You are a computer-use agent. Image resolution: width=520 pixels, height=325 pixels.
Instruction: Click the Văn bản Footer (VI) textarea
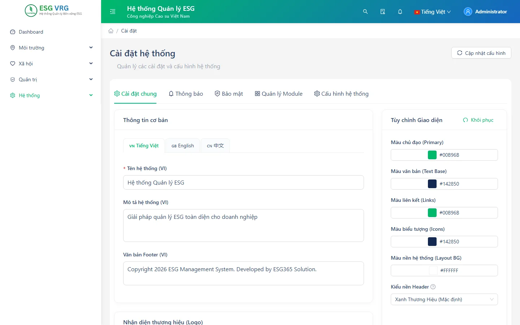(243, 273)
